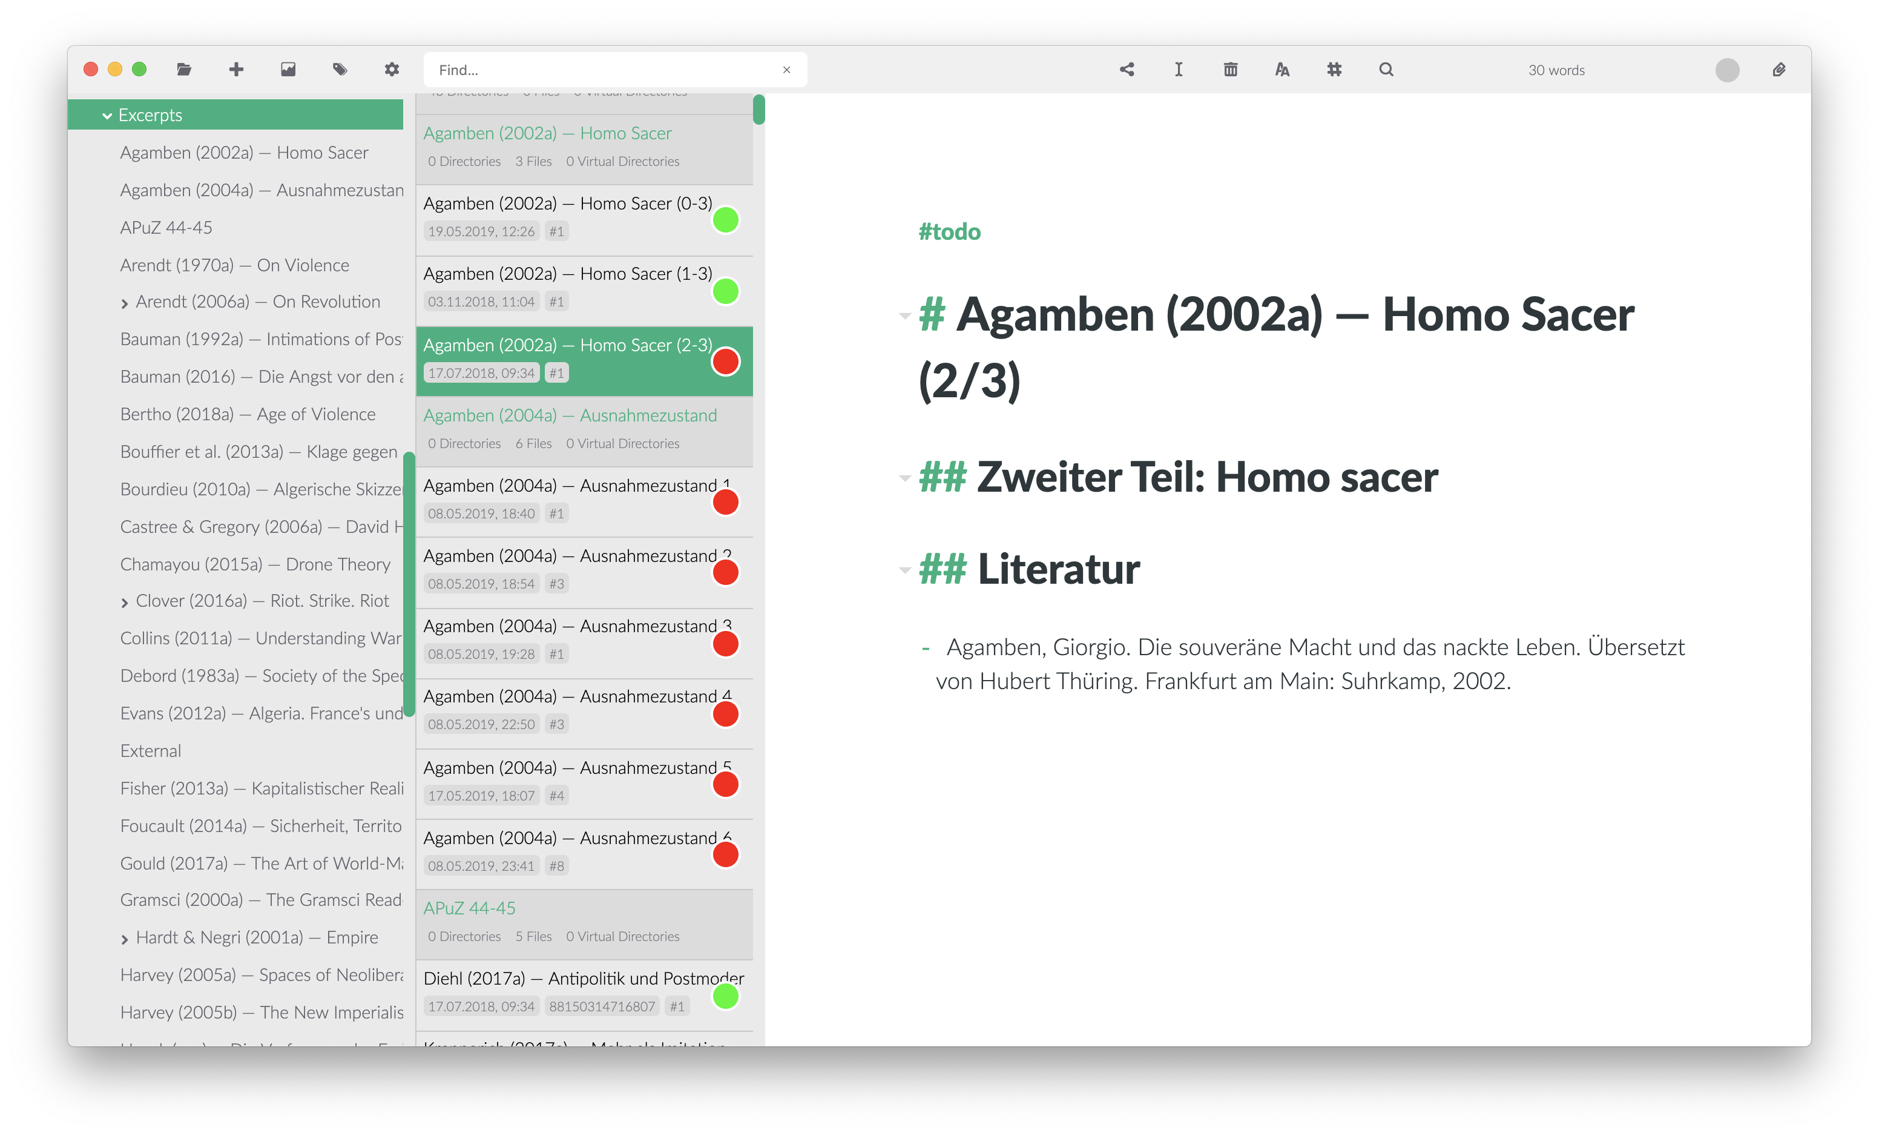The image size is (1879, 1136).
Task: Rename the file with the text cursor icon
Action: [x=1178, y=70]
